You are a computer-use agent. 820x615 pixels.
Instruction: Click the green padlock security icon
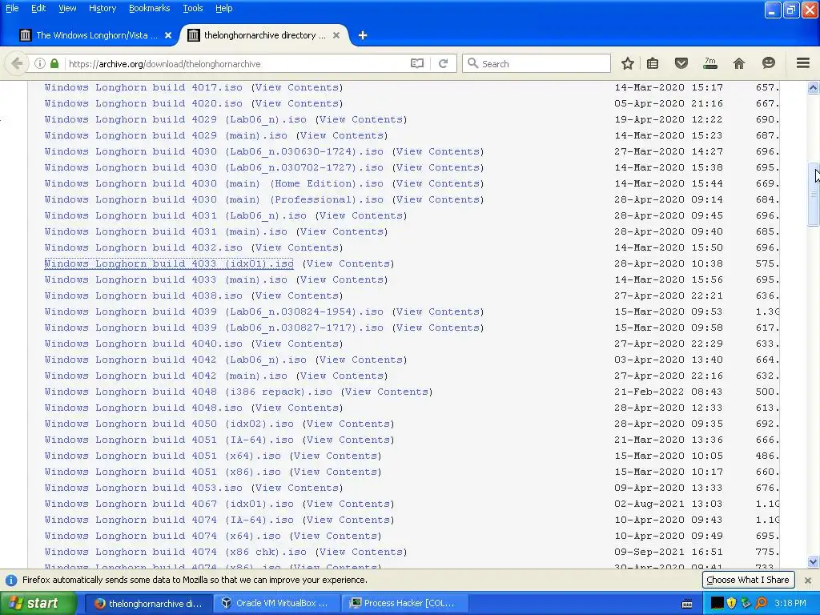point(54,64)
